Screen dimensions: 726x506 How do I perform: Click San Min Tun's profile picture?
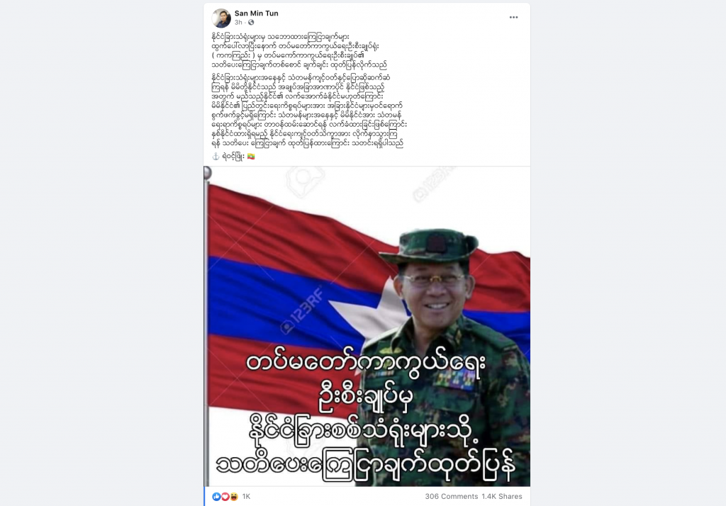221,18
